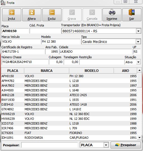
Task: Sort by the MARCA column header
Action: [x=47, y=70]
